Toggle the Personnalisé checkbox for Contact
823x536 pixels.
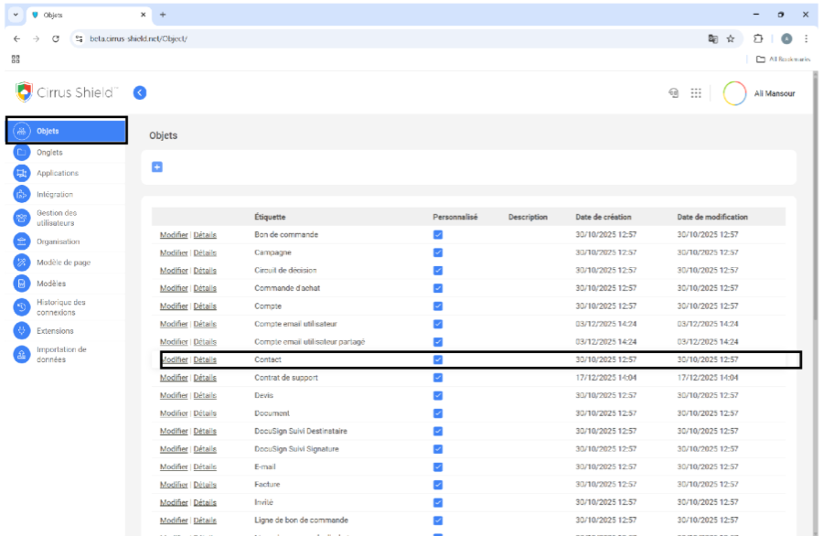(438, 359)
